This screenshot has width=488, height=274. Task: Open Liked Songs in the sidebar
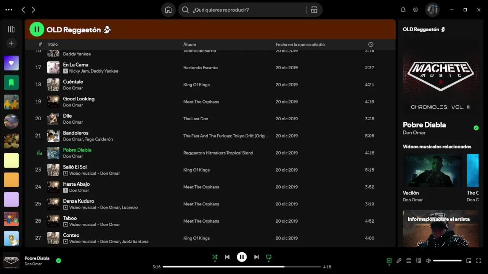[x=11, y=63]
